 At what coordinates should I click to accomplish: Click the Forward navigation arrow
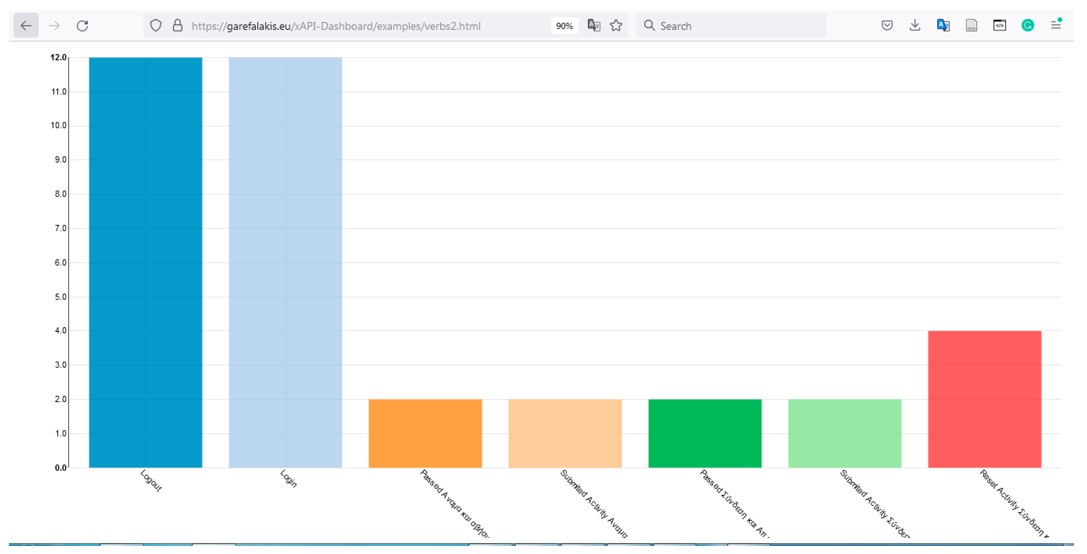(54, 26)
